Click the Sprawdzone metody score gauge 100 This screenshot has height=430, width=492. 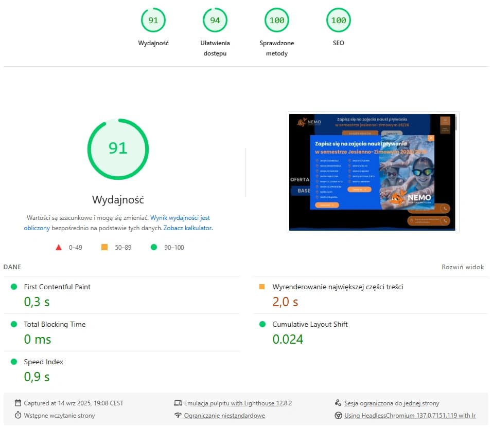tap(277, 21)
